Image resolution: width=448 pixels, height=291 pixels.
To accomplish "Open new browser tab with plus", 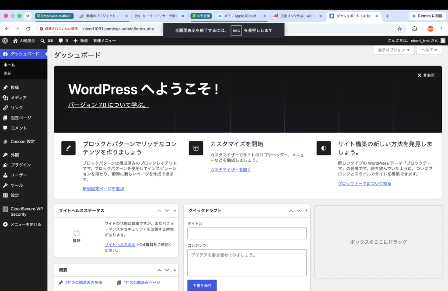I will point(387,16).
